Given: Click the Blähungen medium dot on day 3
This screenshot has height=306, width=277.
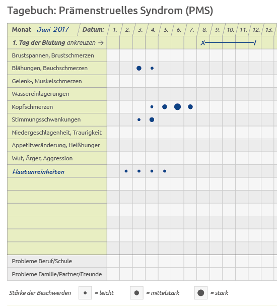Looking at the screenshot, I should coord(139,68).
